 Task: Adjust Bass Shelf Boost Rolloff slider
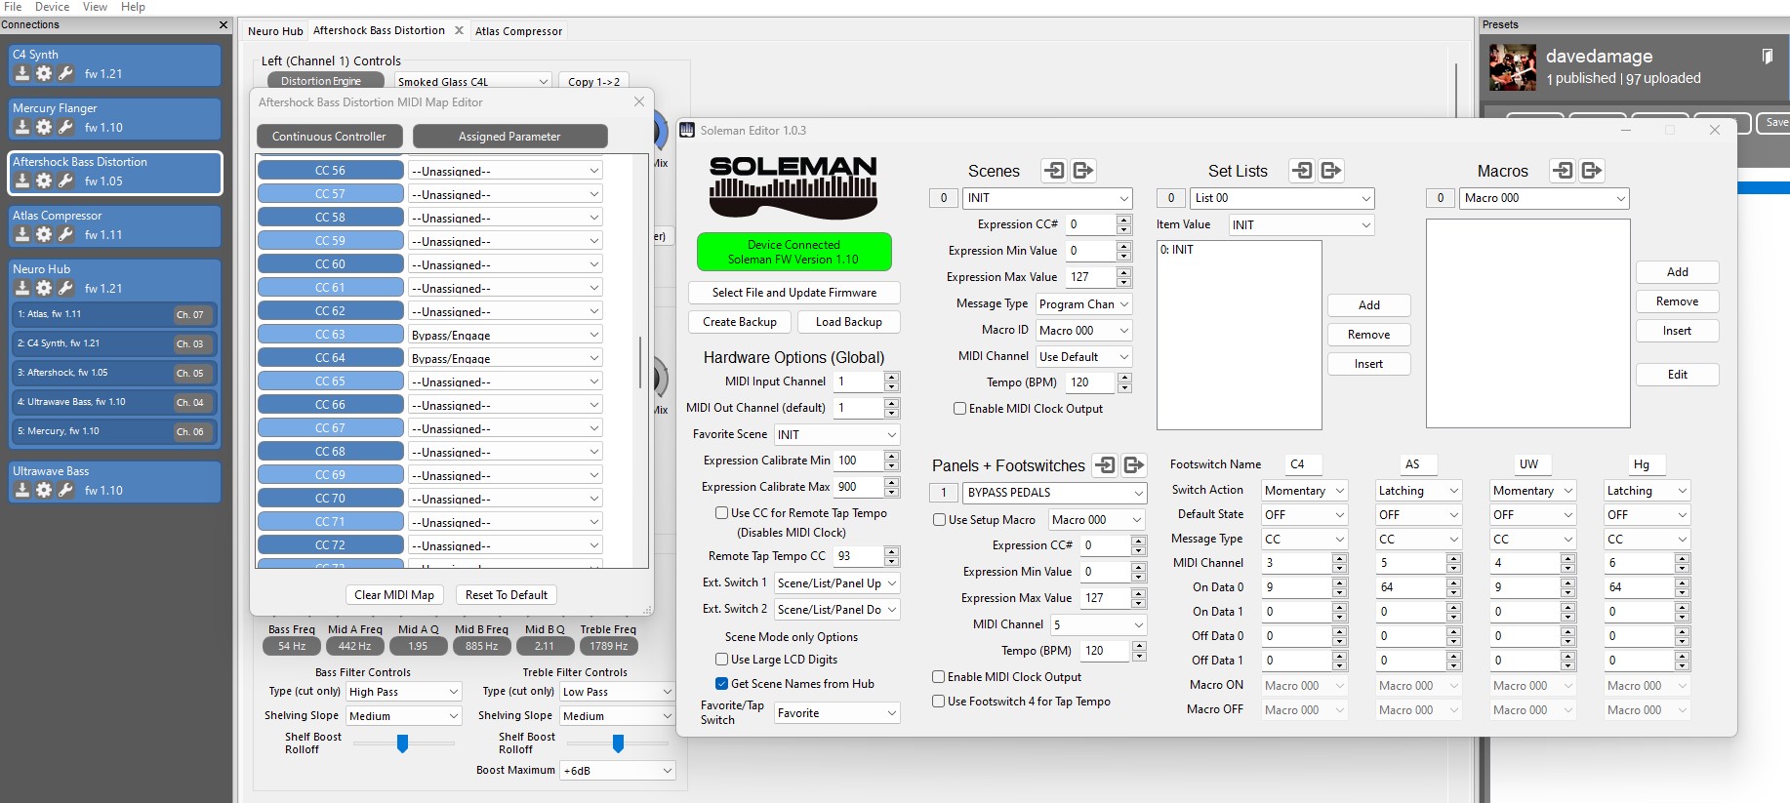click(x=402, y=743)
